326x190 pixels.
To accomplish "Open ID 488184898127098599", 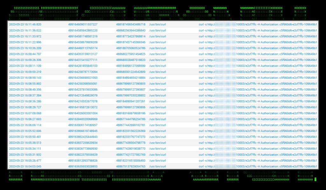I will [x=131, y=66].
